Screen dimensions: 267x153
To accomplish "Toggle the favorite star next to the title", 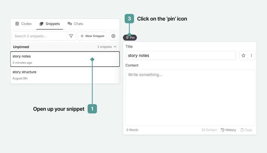I will [243, 55].
